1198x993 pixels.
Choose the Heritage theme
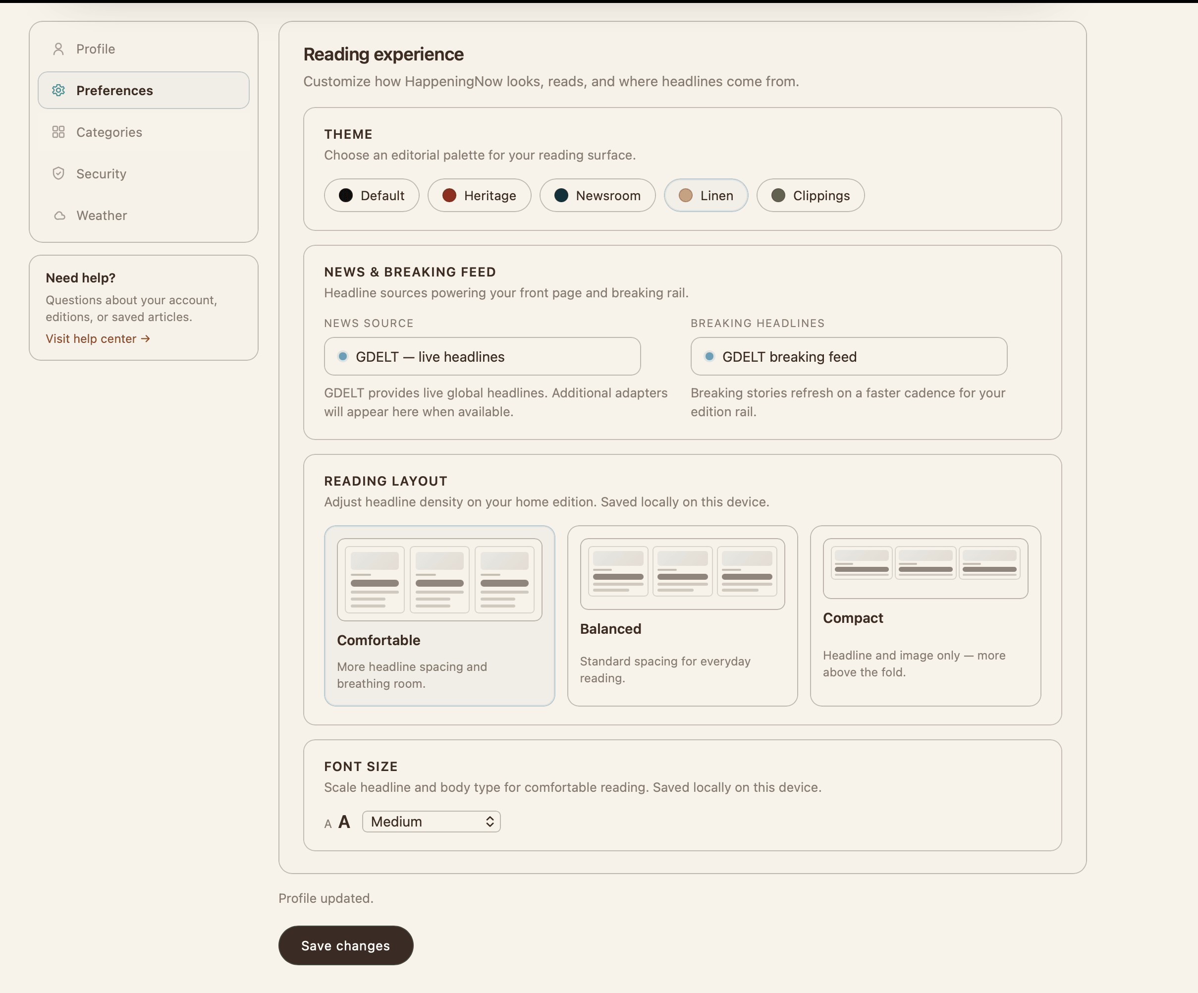[479, 196]
